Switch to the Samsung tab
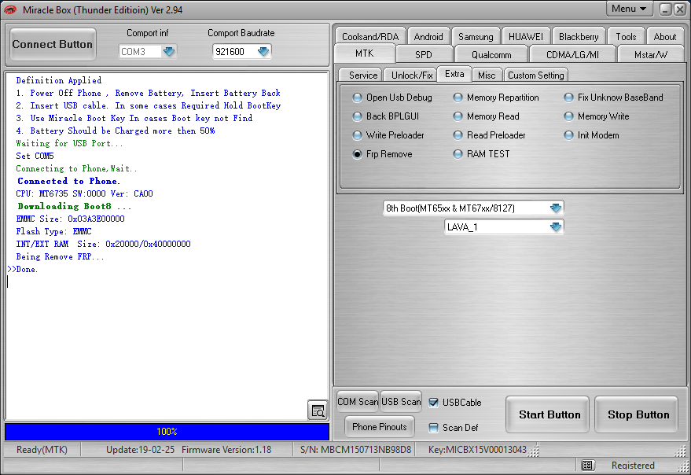Screen dimensions: 691x475 (476, 37)
